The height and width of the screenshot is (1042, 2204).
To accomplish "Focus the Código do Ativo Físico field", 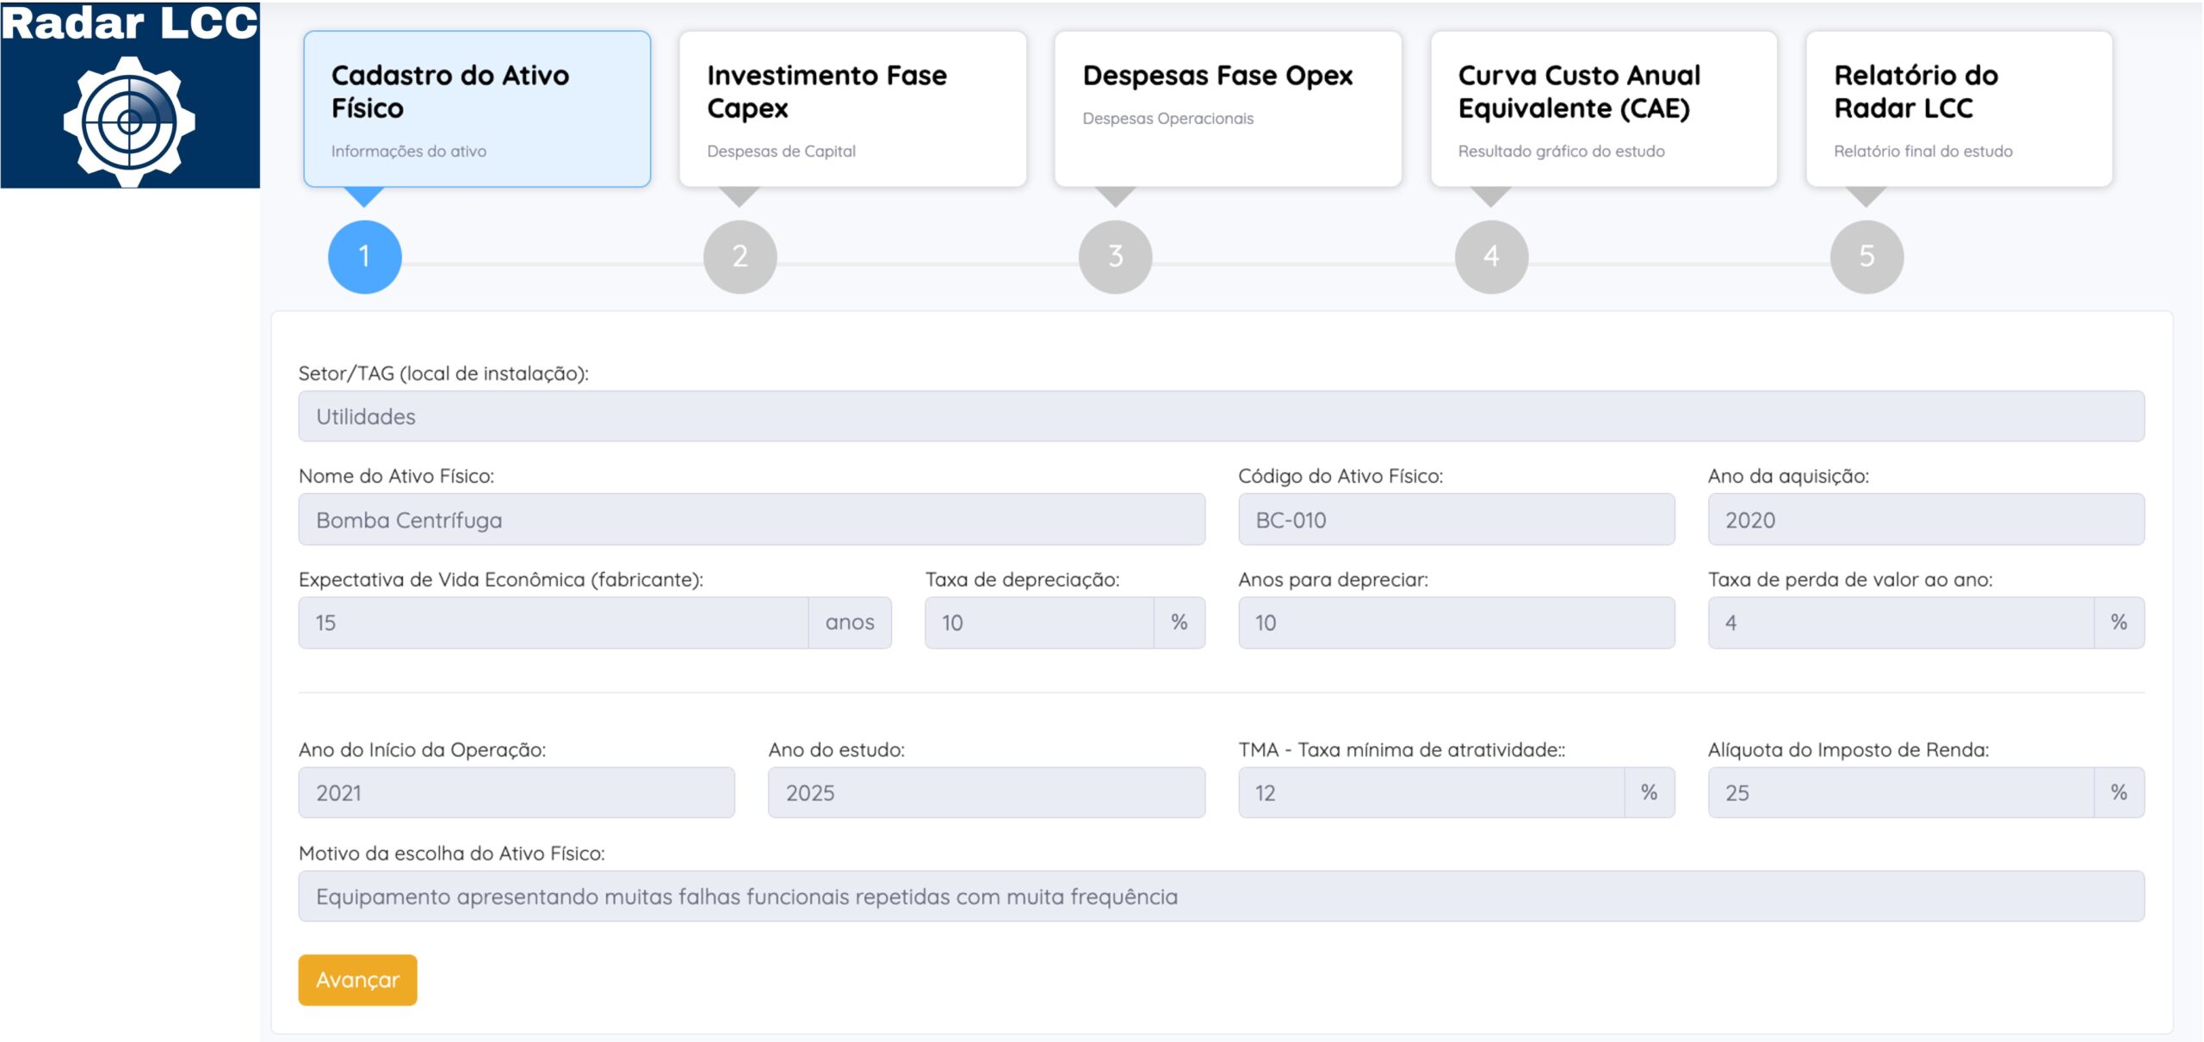I will (1456, 520).
